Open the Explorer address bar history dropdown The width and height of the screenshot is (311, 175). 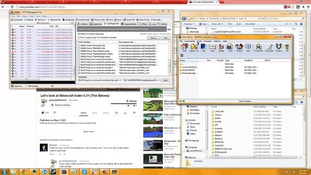[259, 18]
